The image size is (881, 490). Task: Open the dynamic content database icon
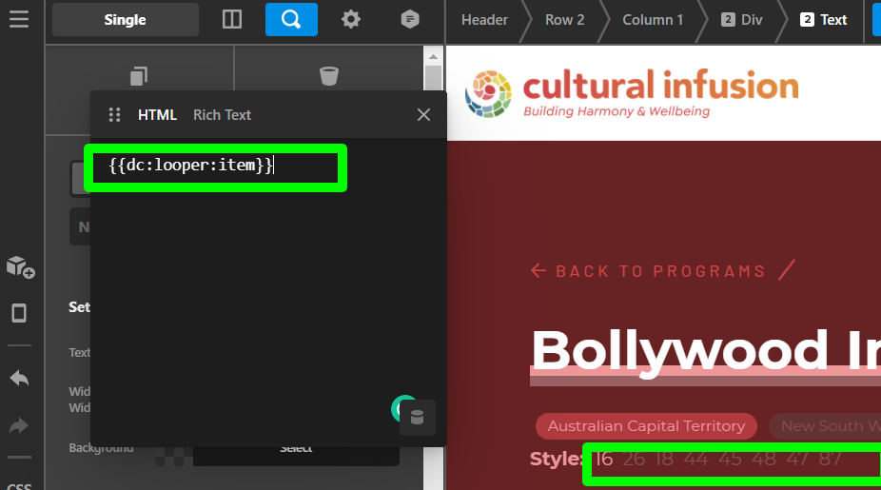click(417, 417)
